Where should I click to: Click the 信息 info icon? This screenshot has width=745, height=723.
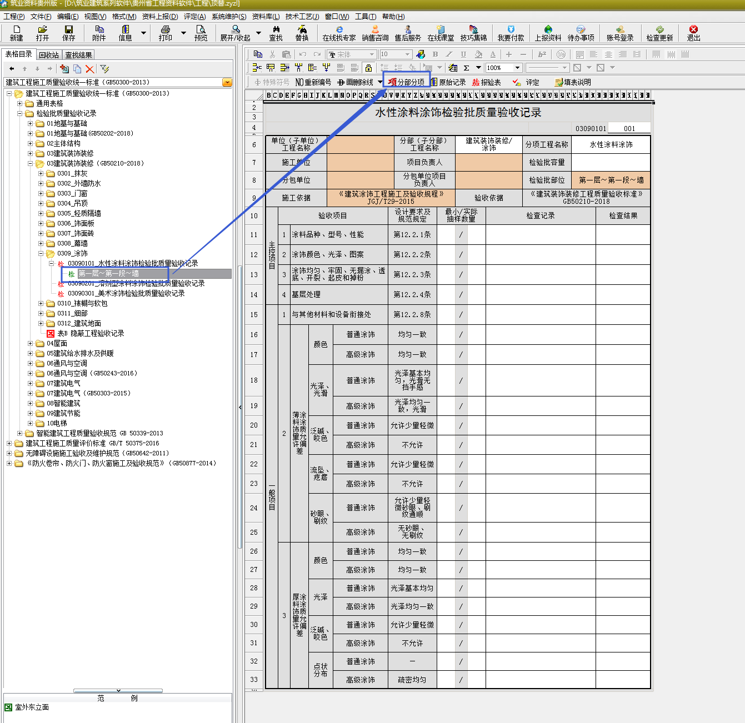(125, 33)
